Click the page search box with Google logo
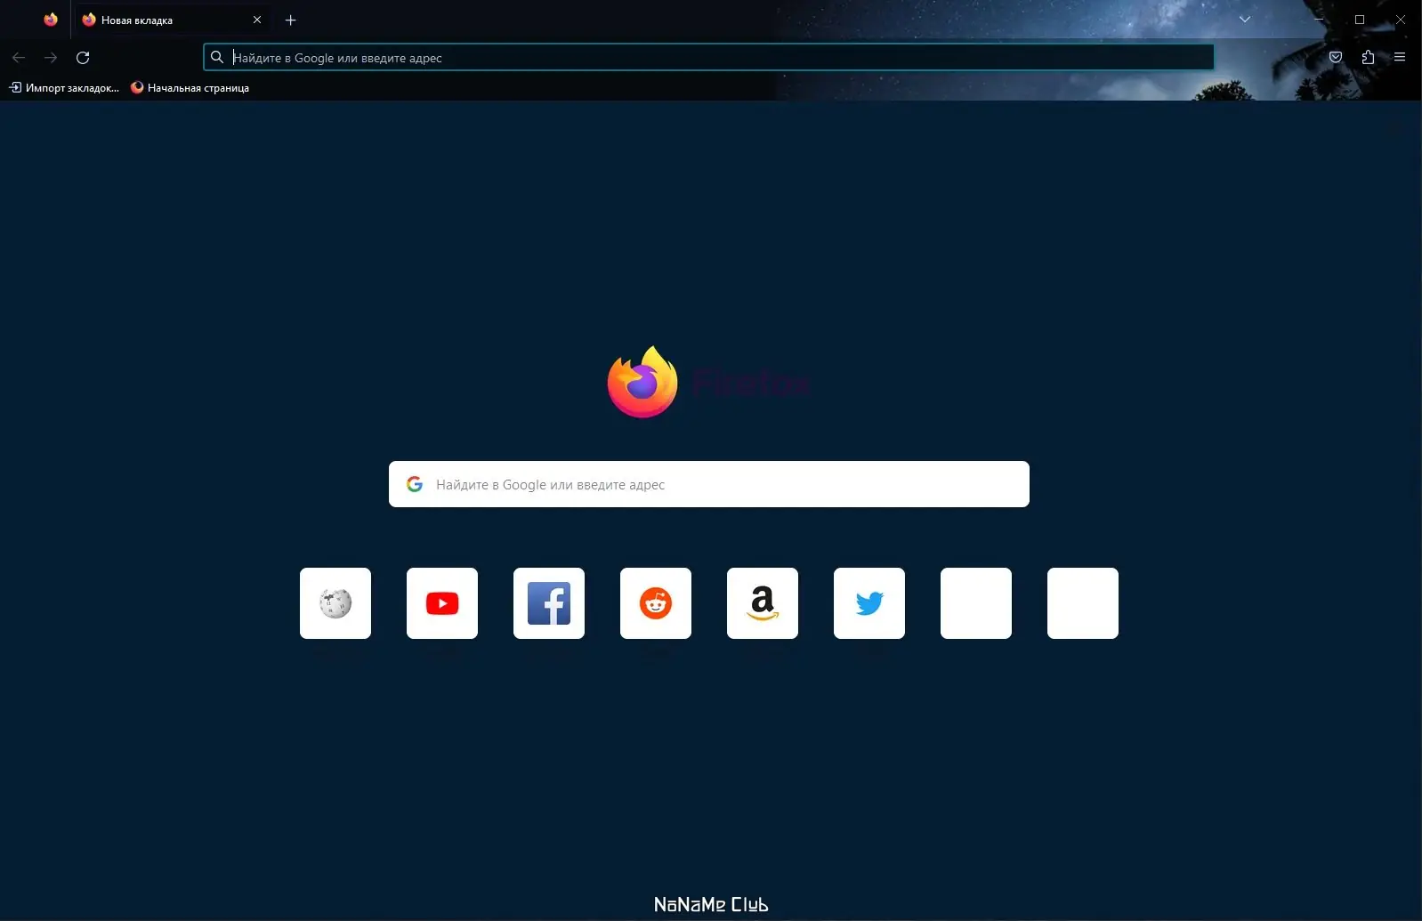The width and height of the screenshot is (1422, 921). click(x=709, y=484)
